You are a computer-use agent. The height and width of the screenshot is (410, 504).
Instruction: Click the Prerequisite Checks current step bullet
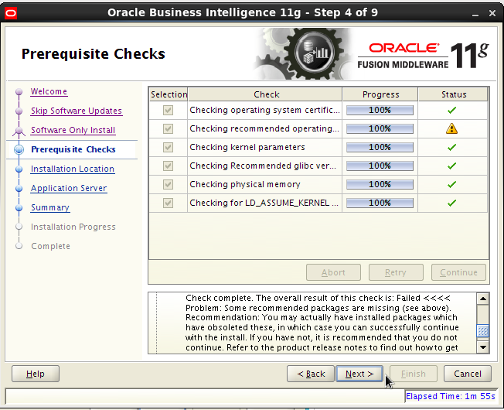19,149
